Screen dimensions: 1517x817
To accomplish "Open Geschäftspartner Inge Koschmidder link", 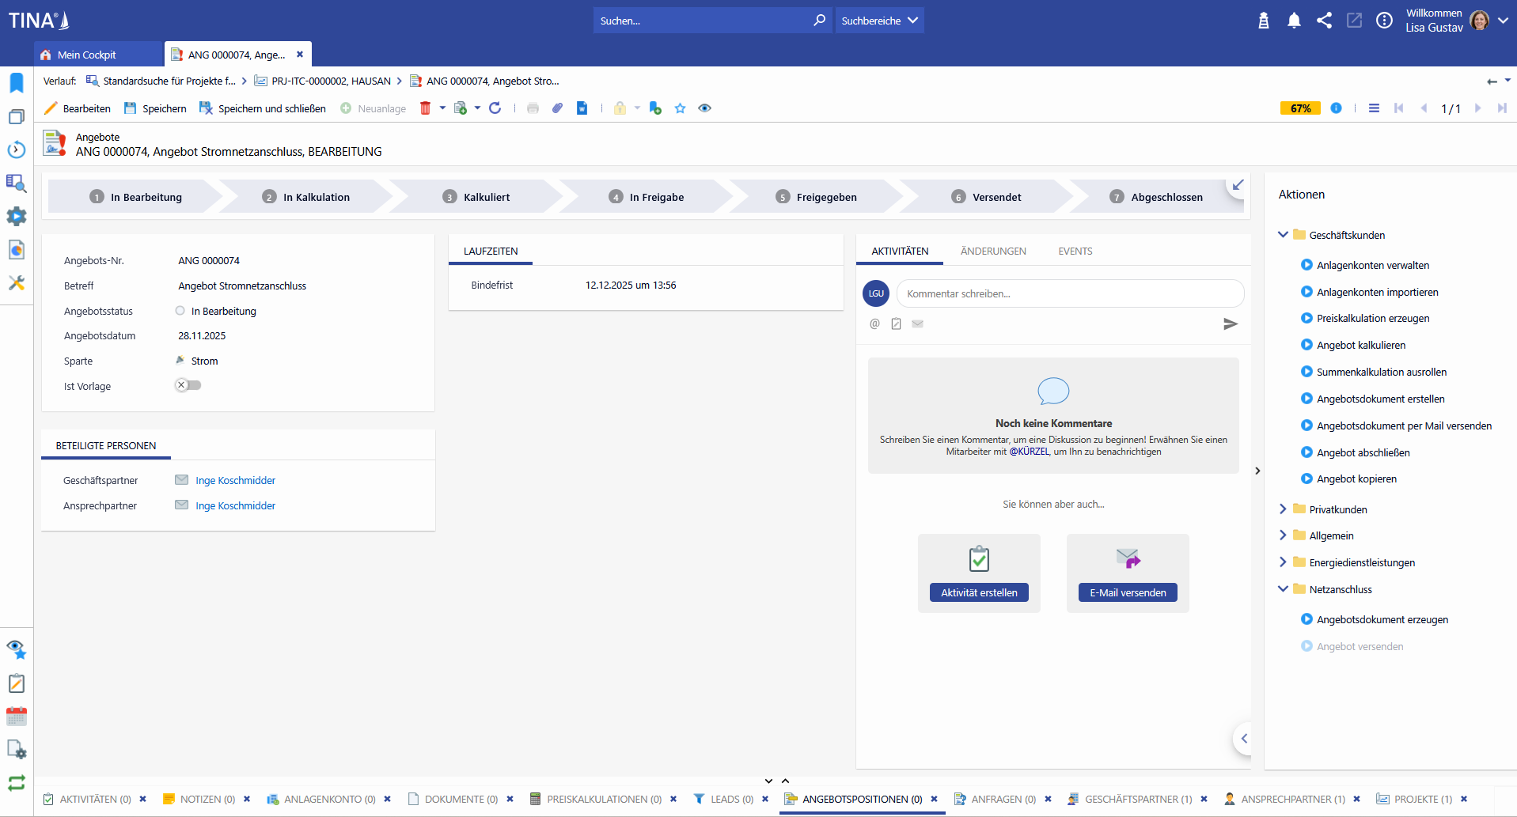I will pyautogui.click(x=235, y=480).
